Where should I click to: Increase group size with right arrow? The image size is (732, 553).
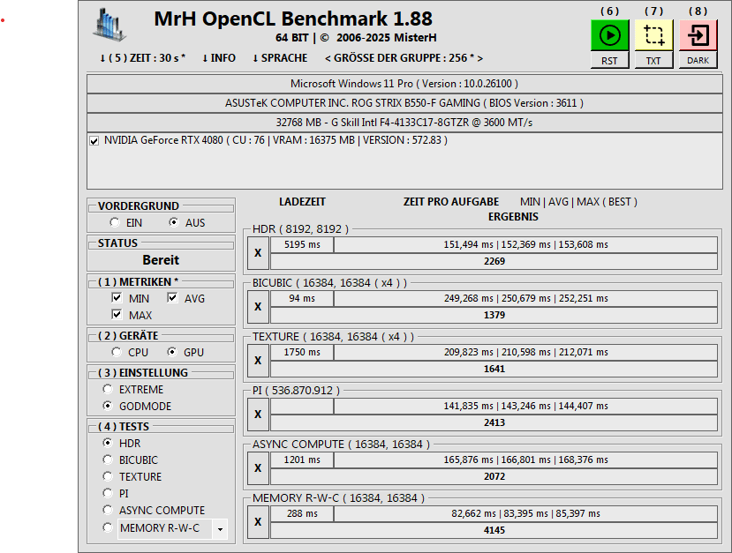pos(480,58)
